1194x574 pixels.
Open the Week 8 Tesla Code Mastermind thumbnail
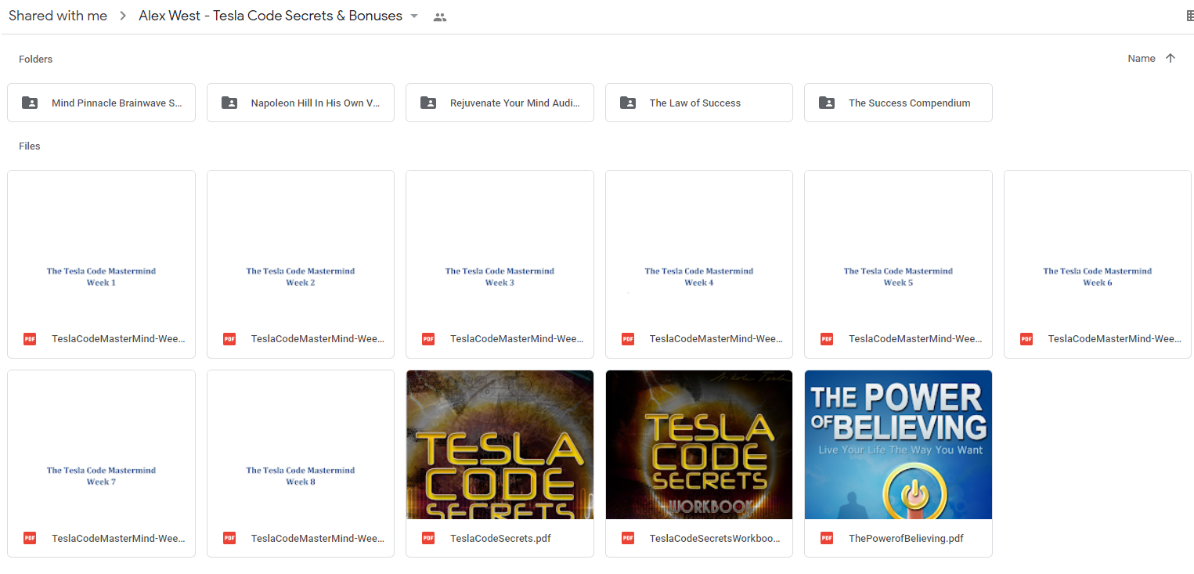click(x=301, y=445)
